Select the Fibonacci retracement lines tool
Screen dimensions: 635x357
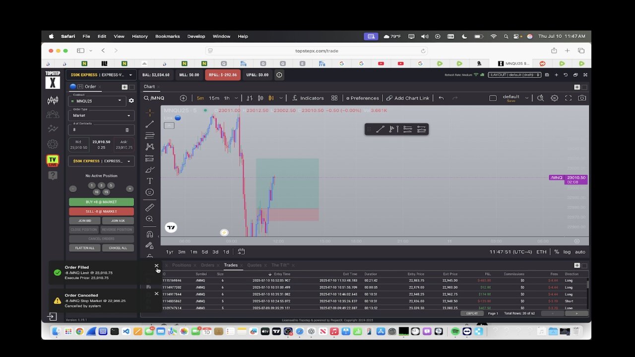pos(150,135)
